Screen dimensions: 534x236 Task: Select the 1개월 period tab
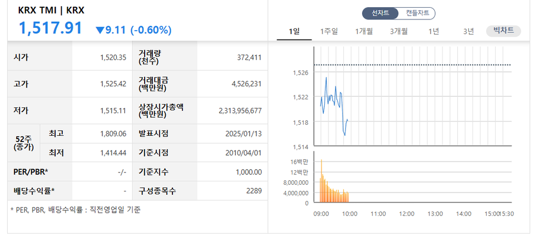click(364, 32)
